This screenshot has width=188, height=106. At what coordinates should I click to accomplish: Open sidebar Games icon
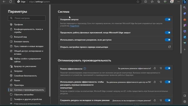coord(185,25)
